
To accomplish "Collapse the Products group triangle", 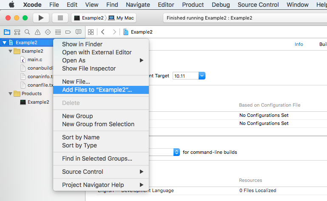I will tap(10, 94).
